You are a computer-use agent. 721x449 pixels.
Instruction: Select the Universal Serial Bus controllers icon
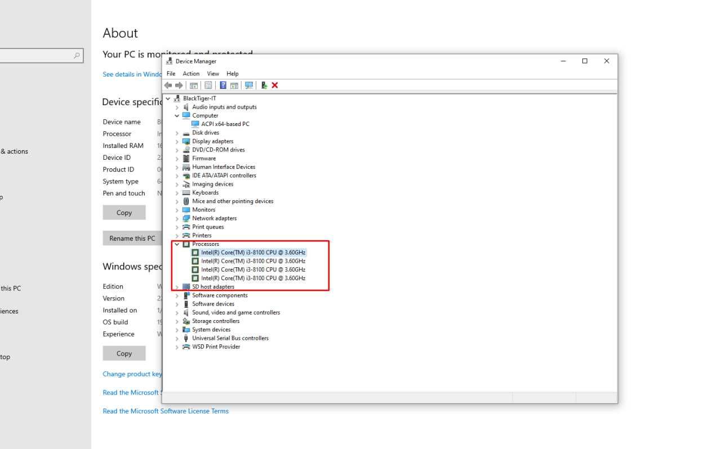(186, 338)
